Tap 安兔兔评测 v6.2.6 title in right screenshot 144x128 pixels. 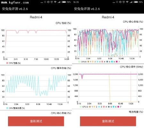coord(87,9)
